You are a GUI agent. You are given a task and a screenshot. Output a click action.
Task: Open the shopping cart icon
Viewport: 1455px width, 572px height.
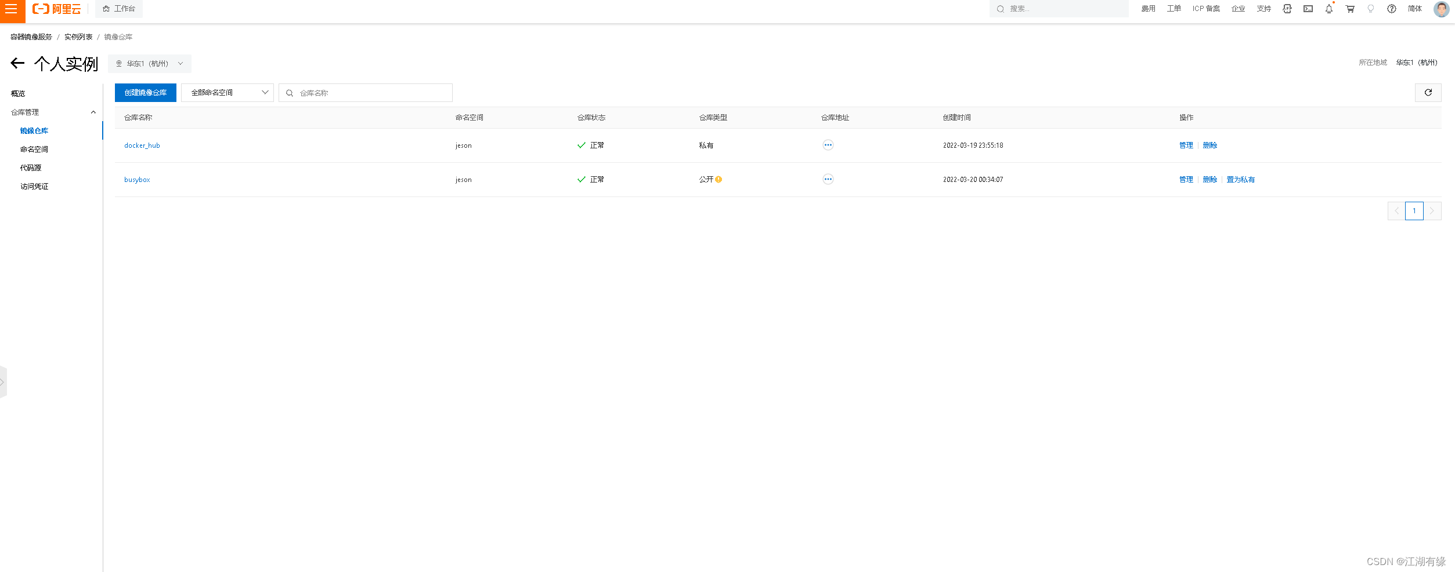click(1349, 9)
